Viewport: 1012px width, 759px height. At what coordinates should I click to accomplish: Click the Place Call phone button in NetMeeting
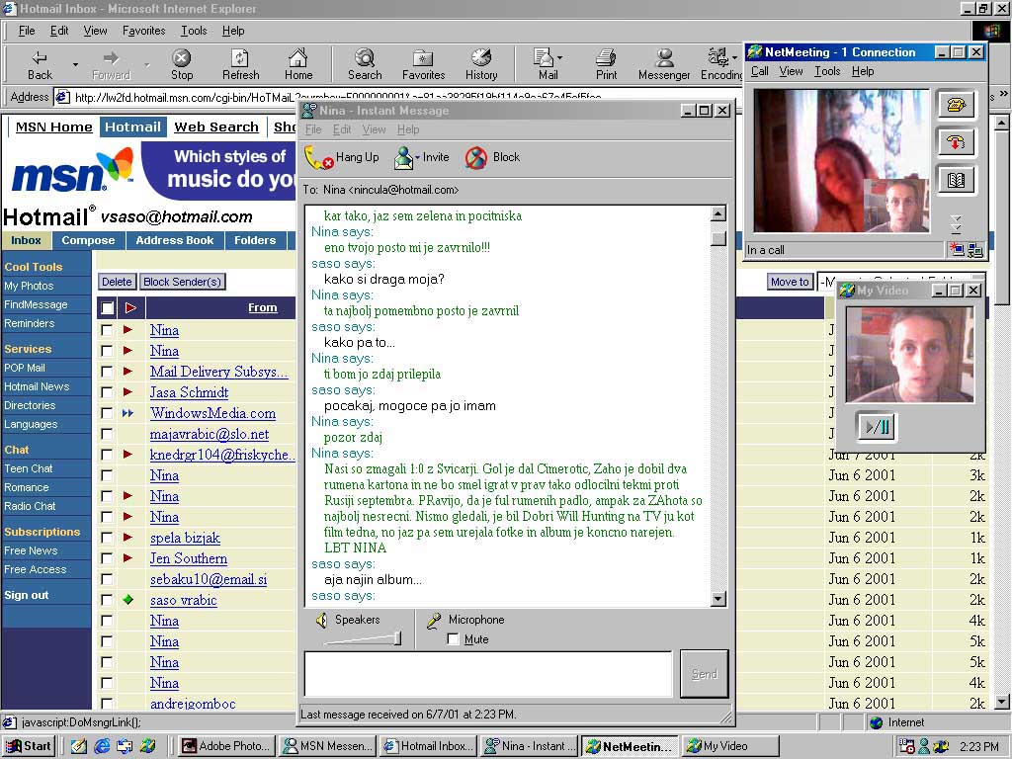[x=956, y=105]
